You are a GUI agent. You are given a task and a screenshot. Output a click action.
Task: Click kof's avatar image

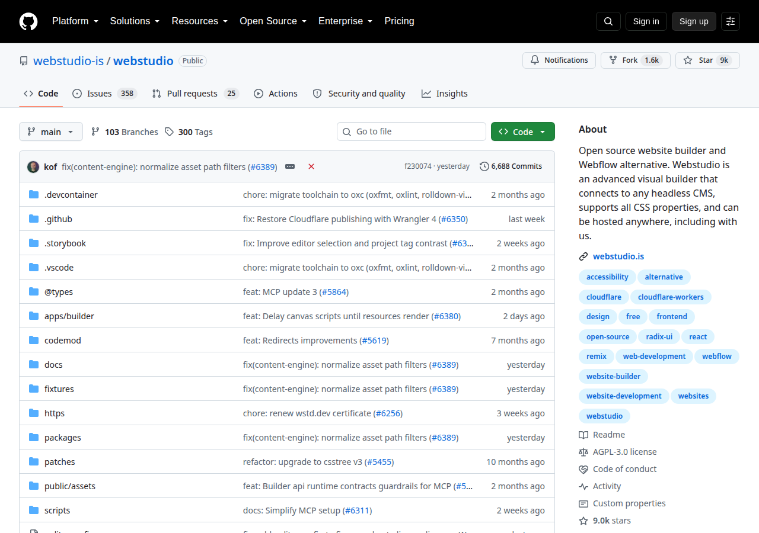(33, 166)
